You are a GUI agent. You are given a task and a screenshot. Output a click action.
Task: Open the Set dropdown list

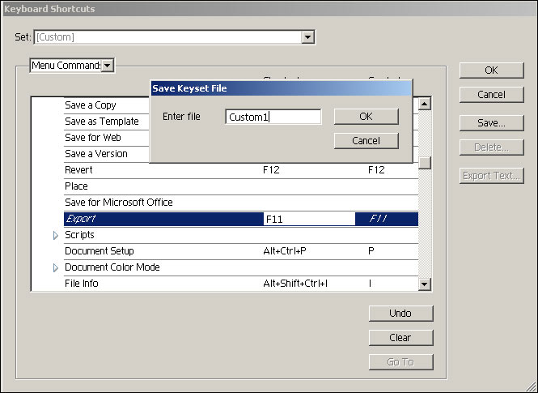[307, 37]
